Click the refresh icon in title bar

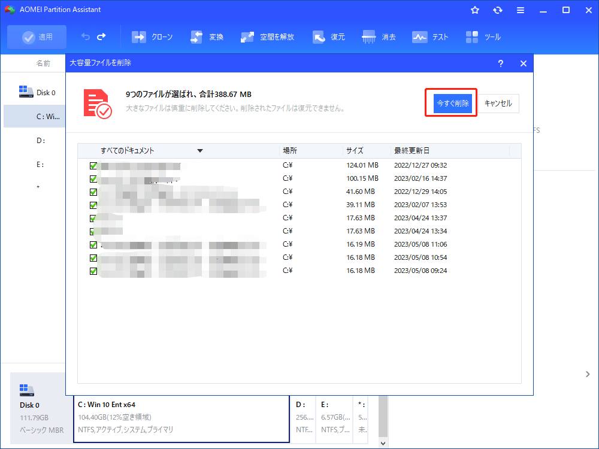497,10
